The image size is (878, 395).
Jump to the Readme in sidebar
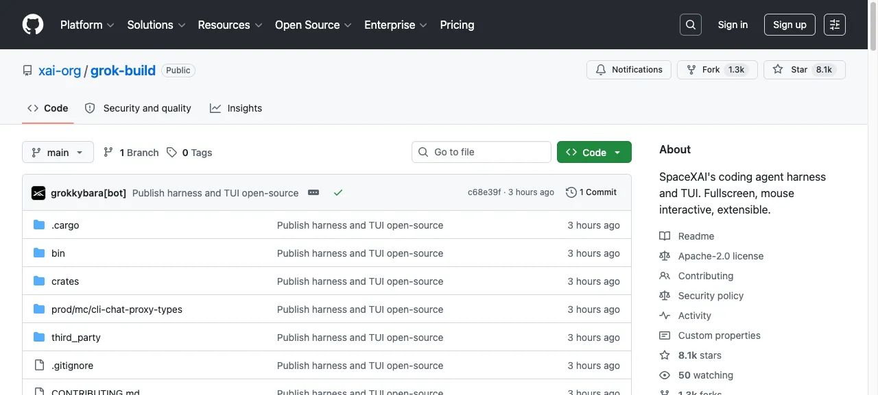[x=696, y=236]
